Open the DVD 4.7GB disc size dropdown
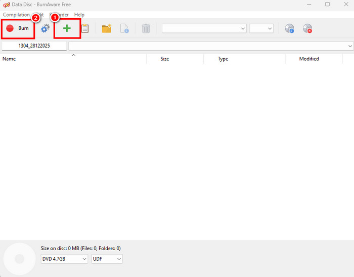This screenshot has width=354, height=277. [x=64, y=259]
